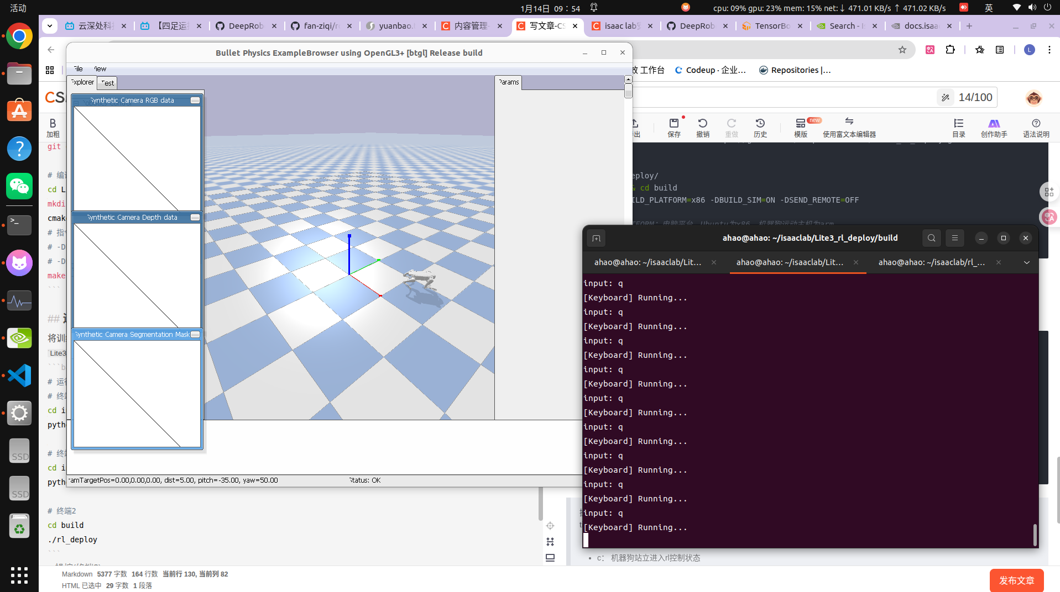Image resolution: width=1060 pixels, height=592 pixels.
Task: Click the editor pane scrollbar
Action: click(540, 503)
